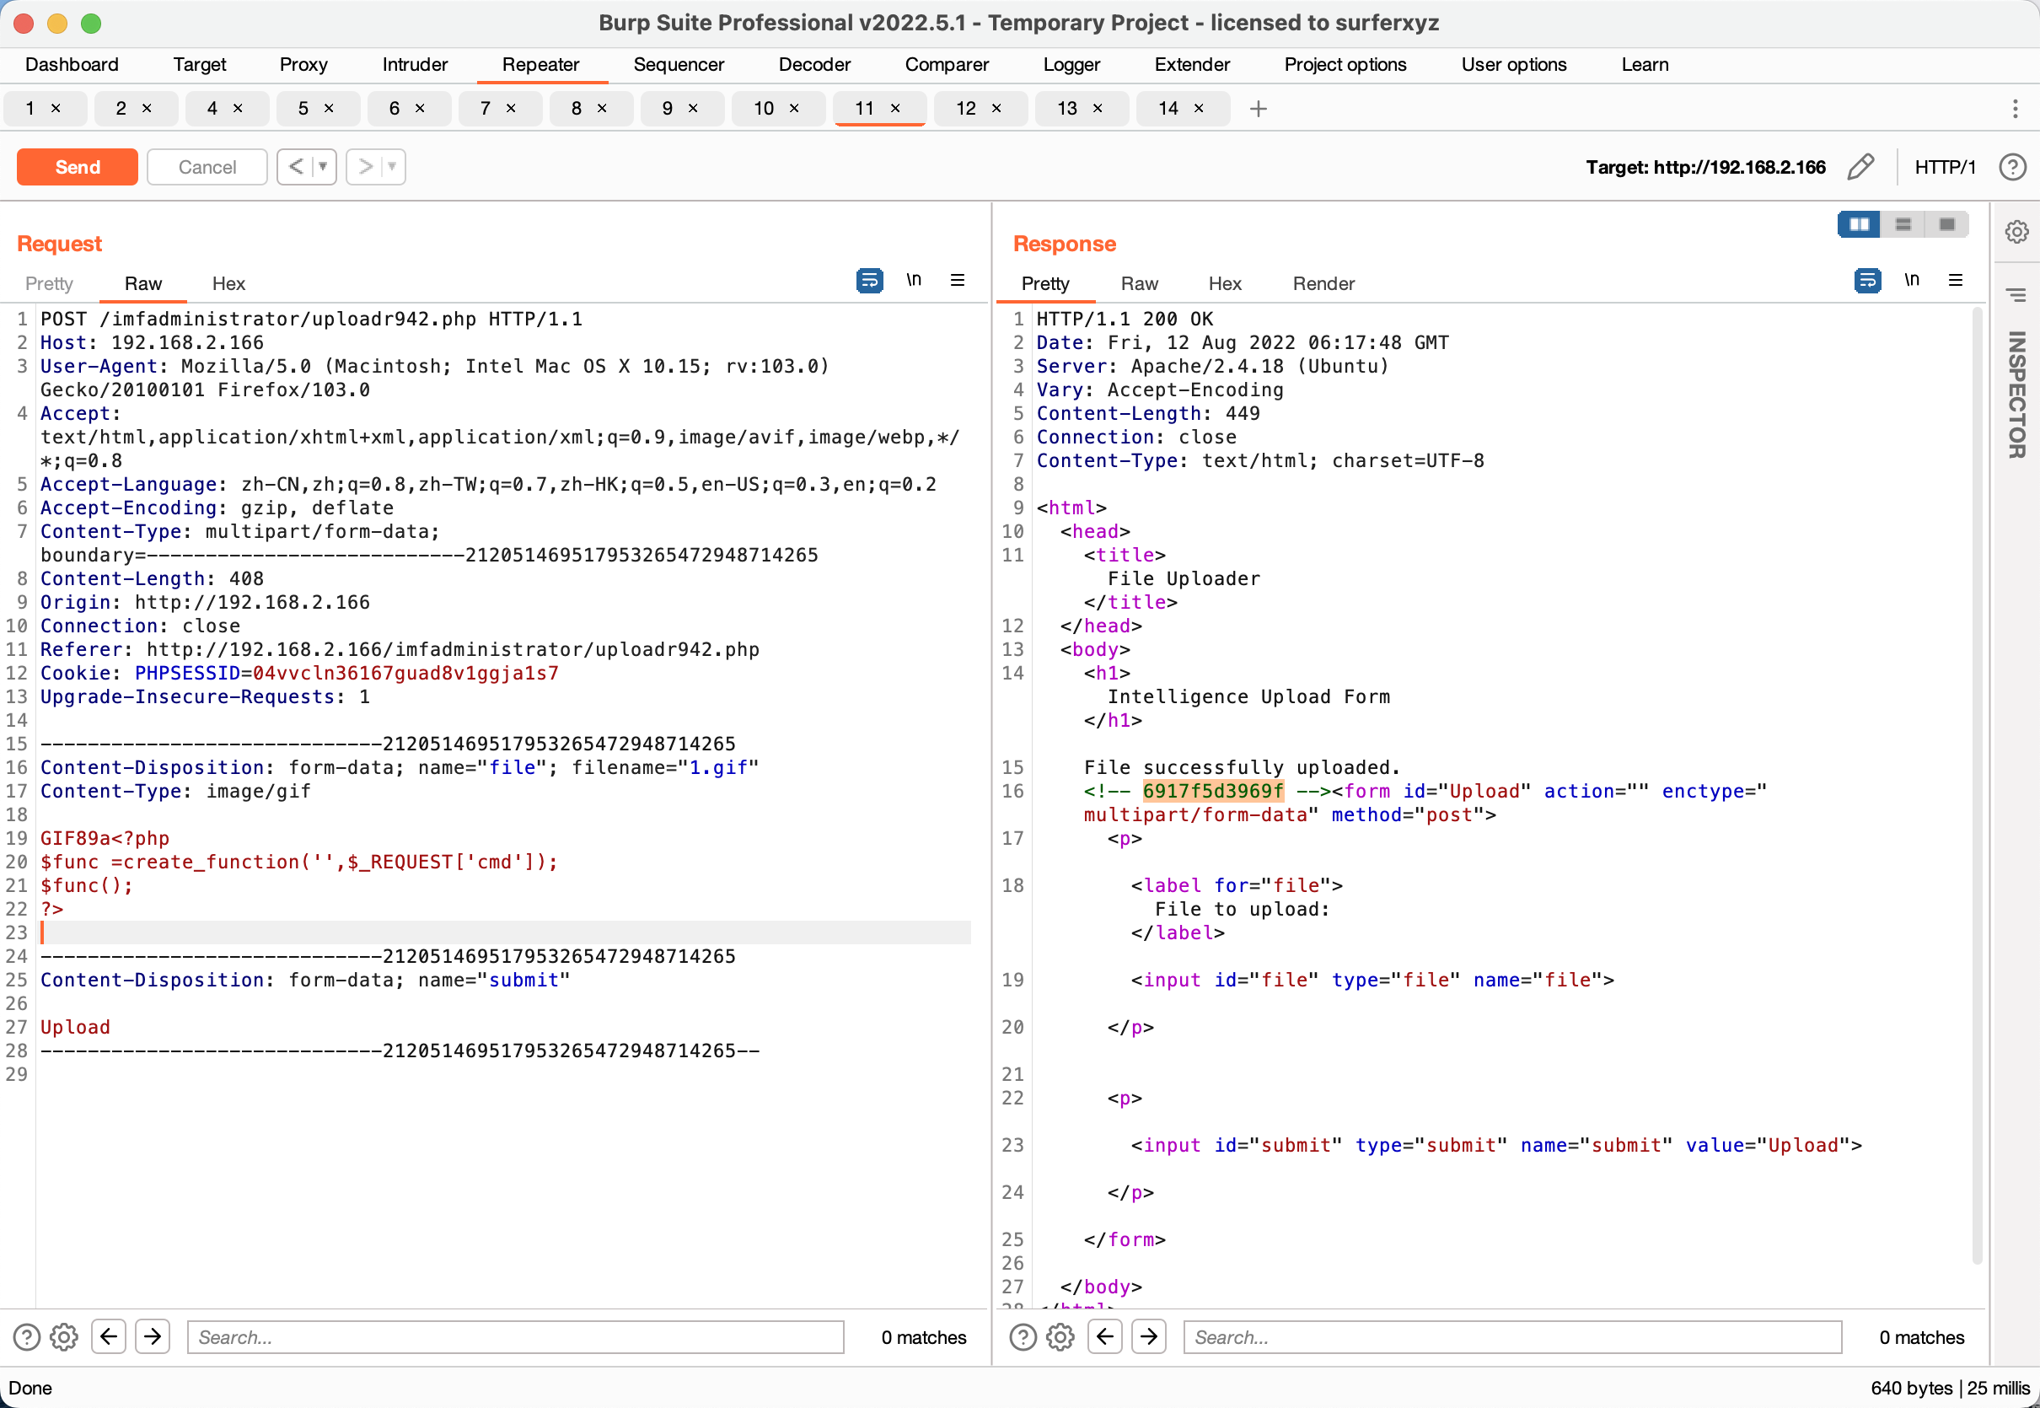Close Repeater tab 11
The image size is (2040, 1408).
click(x=895, y=109)
